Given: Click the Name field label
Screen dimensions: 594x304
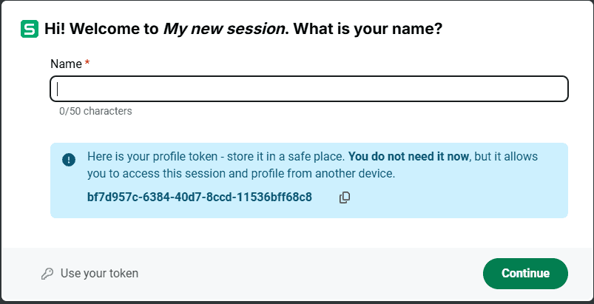Looking at the screenshot, I should (x=66, y=64).
